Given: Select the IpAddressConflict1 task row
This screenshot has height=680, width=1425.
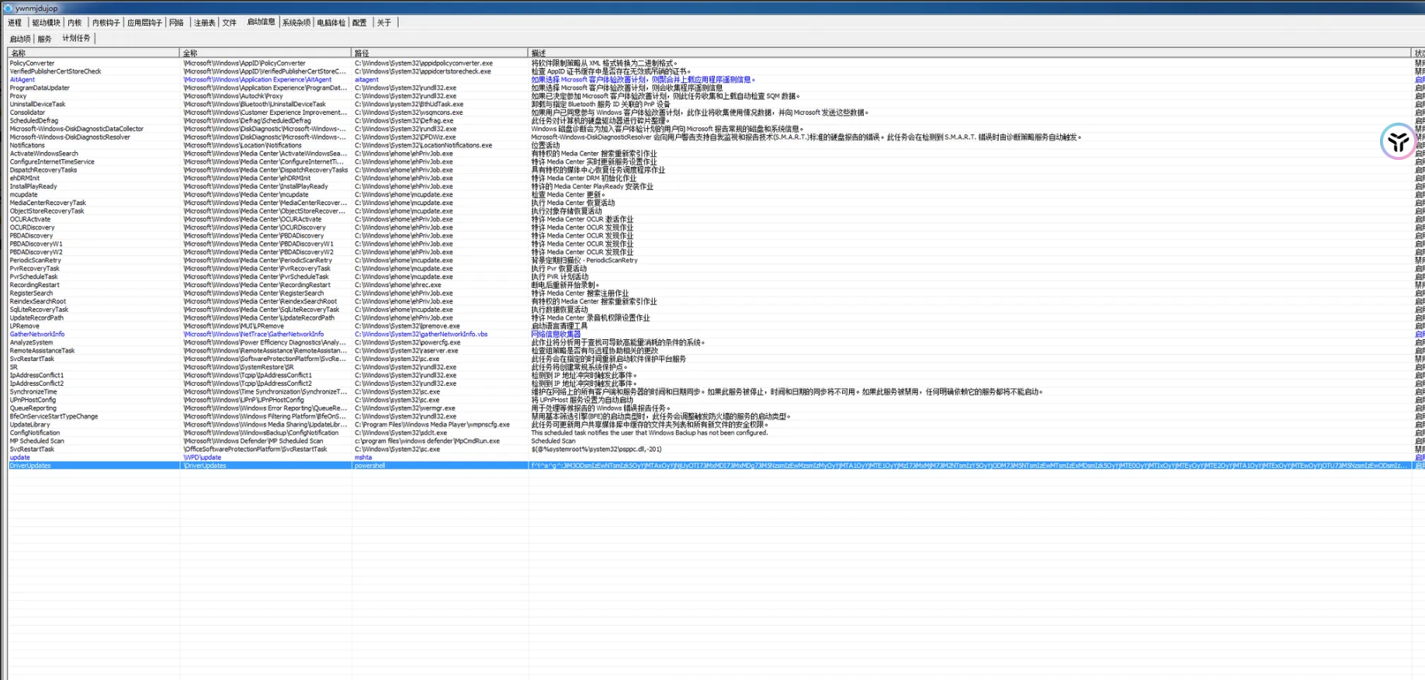Looking at the screenshot, I should [x=716, y=375].
